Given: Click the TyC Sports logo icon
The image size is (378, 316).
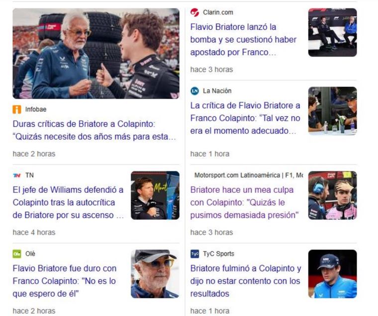Looking at the screenshot, I should pyautogui.click(x=194, y=254).
